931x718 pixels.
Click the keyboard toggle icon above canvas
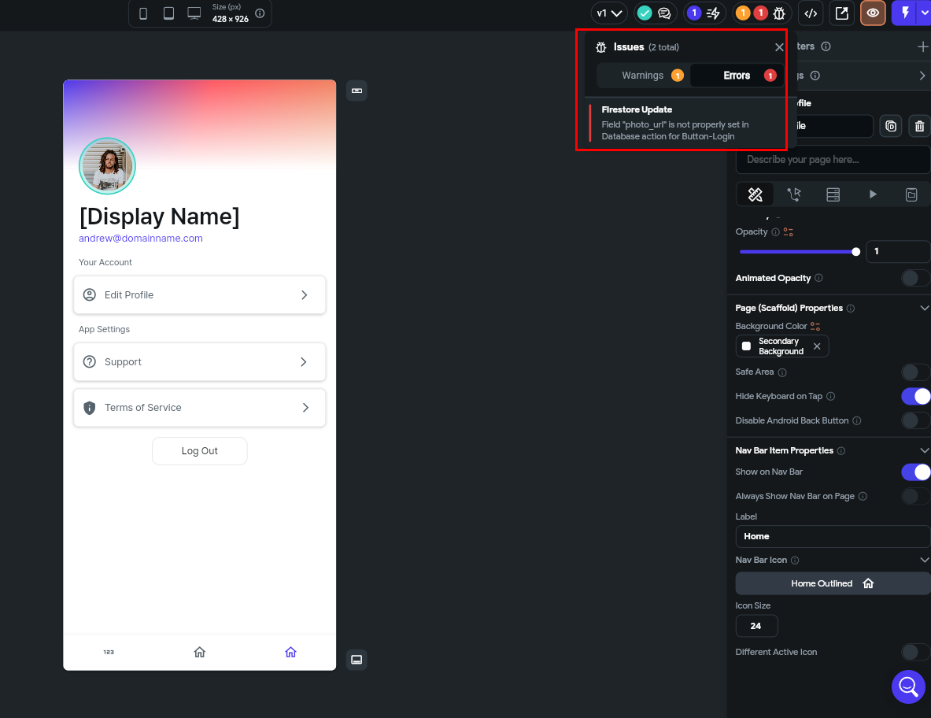(x=357, y=91)
